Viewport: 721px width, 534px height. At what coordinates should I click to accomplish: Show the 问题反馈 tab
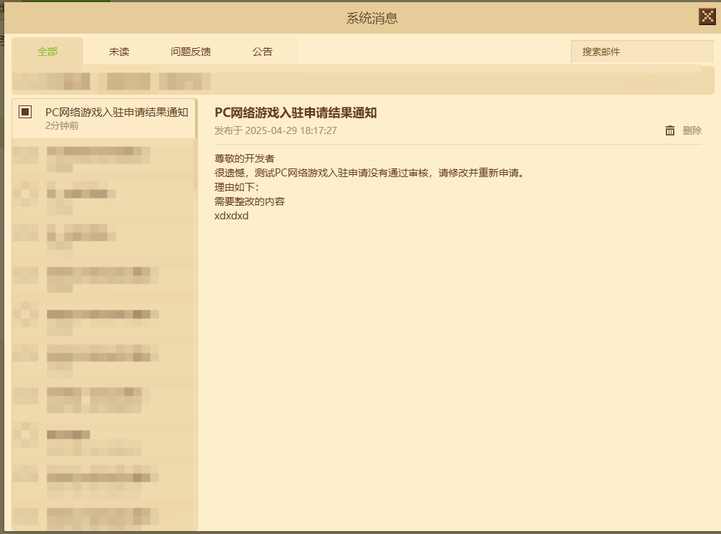click(191, 52)
